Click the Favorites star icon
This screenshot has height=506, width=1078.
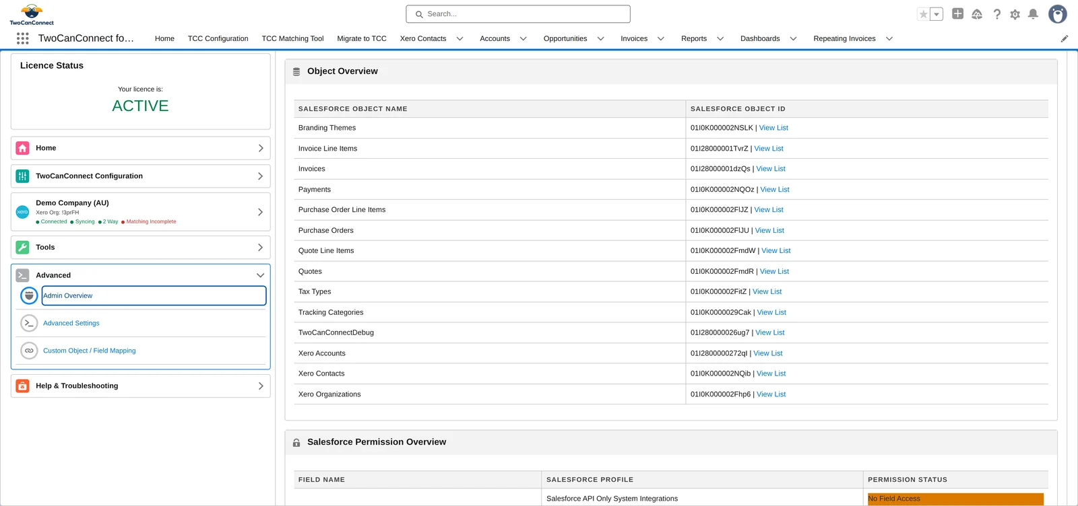point(924,14)
